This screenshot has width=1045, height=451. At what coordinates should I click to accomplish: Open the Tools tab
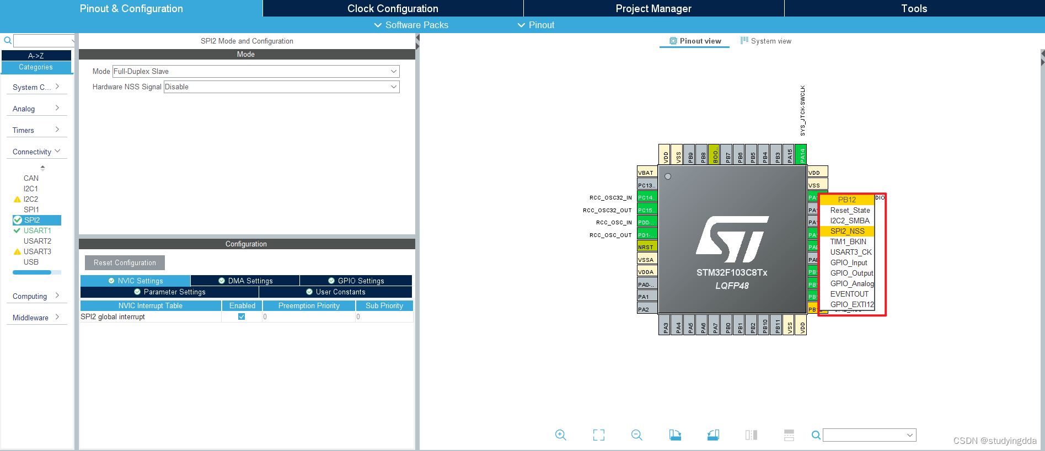[914, 8]
